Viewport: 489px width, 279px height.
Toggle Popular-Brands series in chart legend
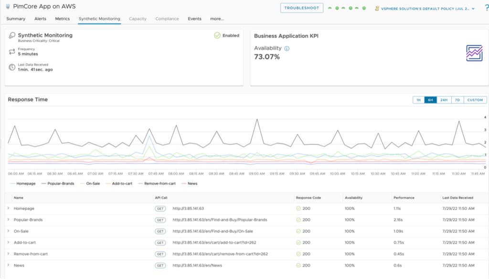click(x=57, y=183)
